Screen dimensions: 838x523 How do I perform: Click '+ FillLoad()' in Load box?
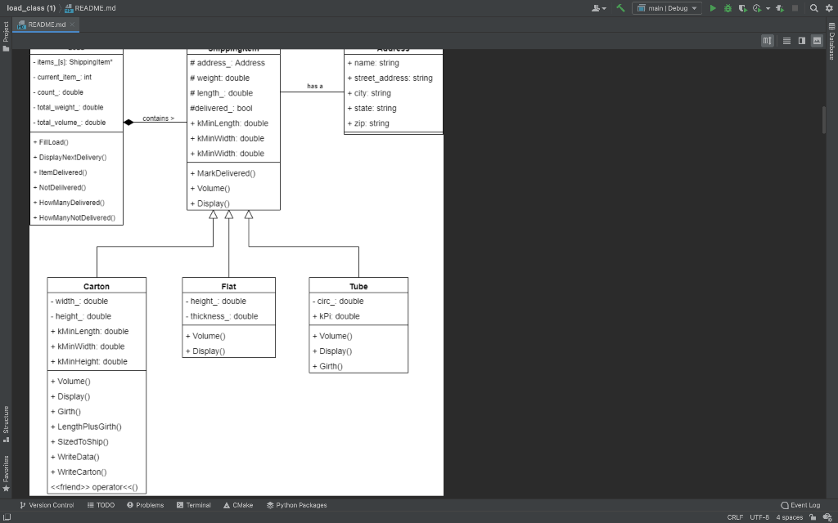[51, 142]
